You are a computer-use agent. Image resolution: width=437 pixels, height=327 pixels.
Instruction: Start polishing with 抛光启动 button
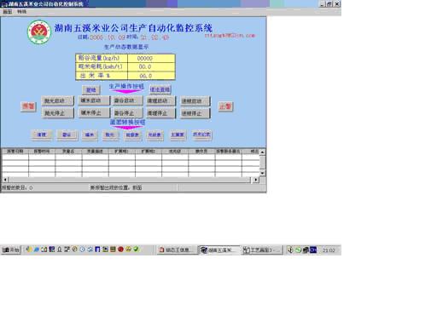57,101
